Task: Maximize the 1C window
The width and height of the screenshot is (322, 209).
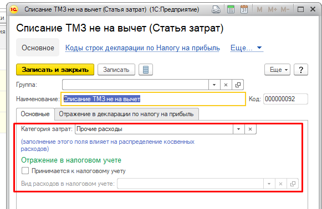Action: (x=300, y=9)
